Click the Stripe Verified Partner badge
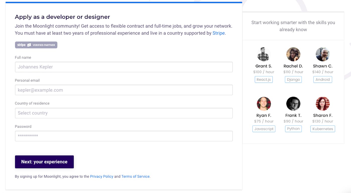 [x=36, y=45]
